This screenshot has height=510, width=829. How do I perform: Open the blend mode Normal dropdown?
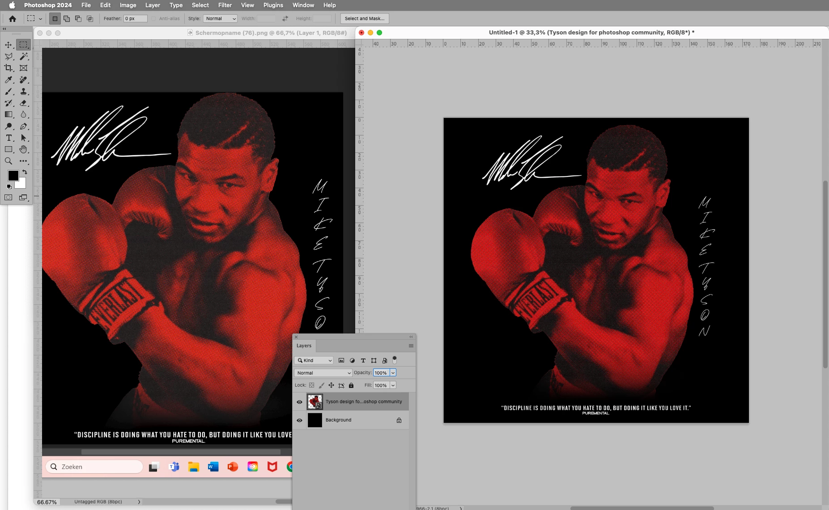pyautogui.click(x=323, y=373)
